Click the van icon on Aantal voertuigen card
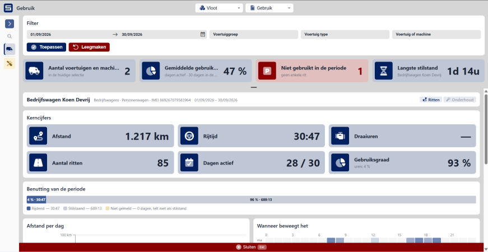The image size is (488, 252). (34, 71)
